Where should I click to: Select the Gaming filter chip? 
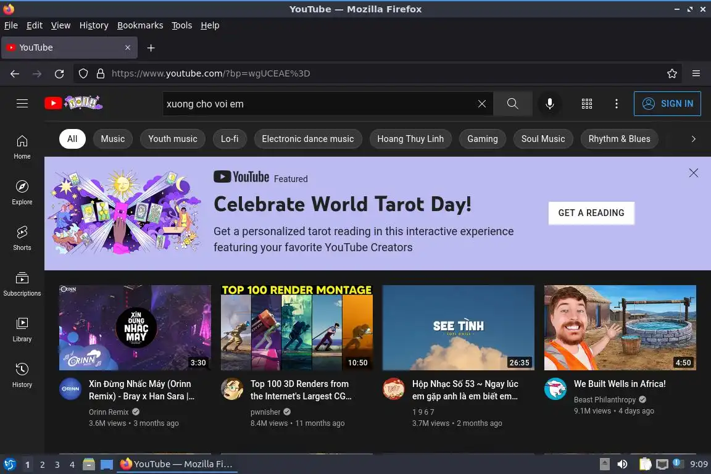click(483, 139)
